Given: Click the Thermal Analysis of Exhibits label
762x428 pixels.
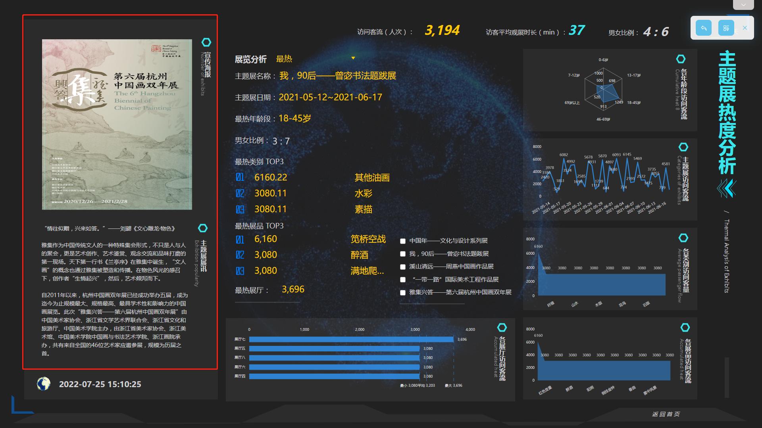Looking at the screenshot, I should [x=727, y=256].
